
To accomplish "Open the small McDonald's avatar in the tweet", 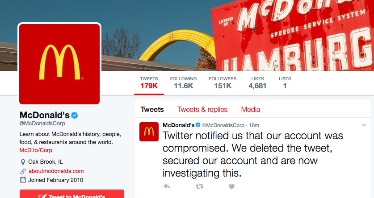I will click(149, 132).
